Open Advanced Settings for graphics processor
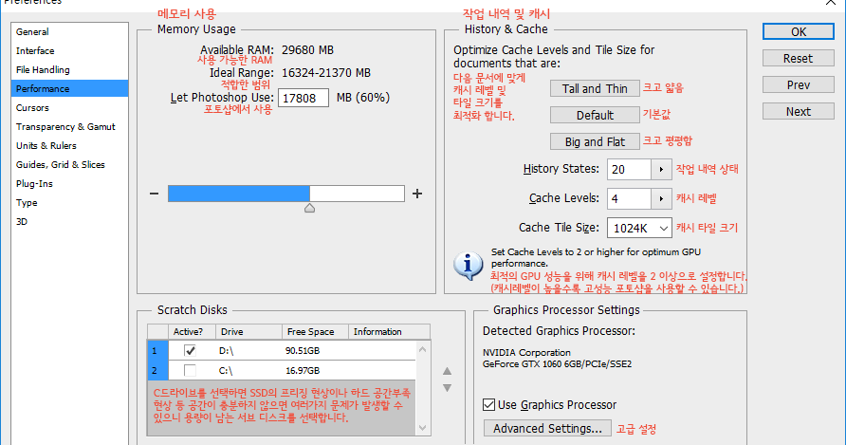 (x=547, y=428)
